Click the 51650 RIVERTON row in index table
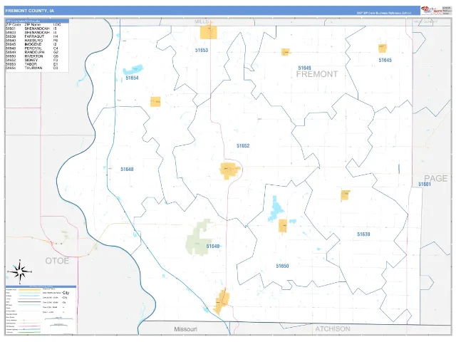Image resolution: width=456 pixels, height=342 pixels. pos(33,56)
